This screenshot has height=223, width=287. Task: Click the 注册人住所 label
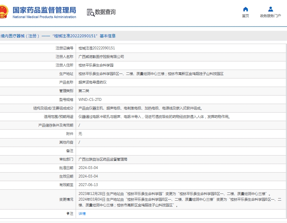[x=64, y=65]
